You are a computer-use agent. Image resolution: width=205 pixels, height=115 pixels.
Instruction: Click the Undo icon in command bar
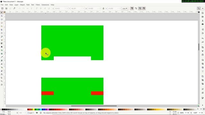pyautogui.click(x=203, y=38)
